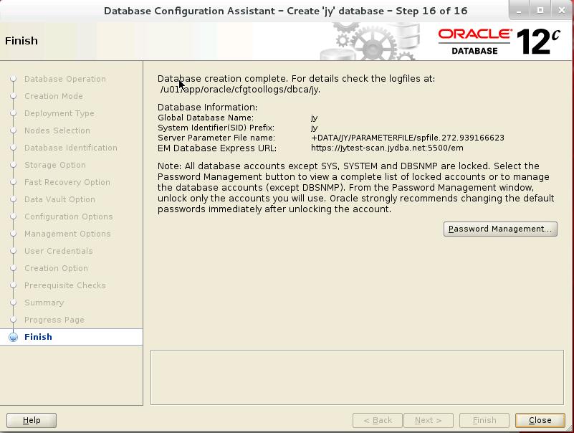Select the Progress Page step

point(54,320)
